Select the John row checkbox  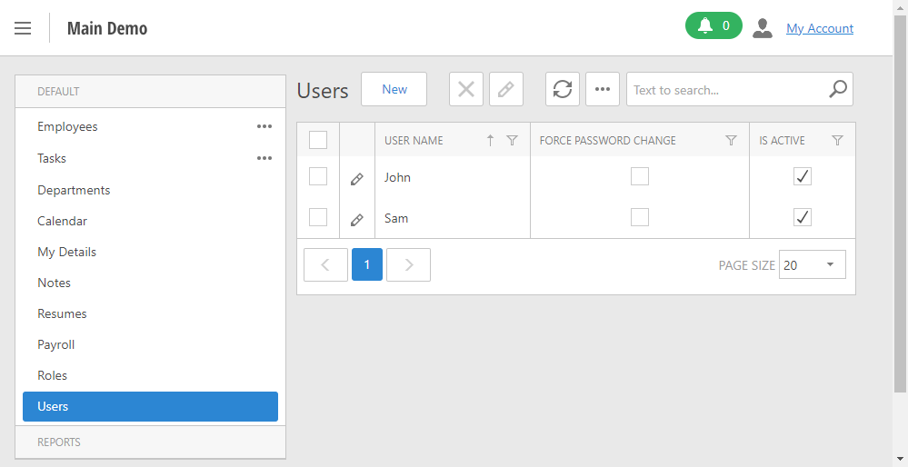click(318, 176)
